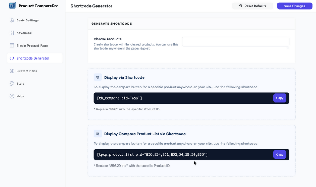Viewport: 316px width, 187px height.
Task: Open the Basic Settings menu item
Action: pyautogui.click(x=27, y=20)
